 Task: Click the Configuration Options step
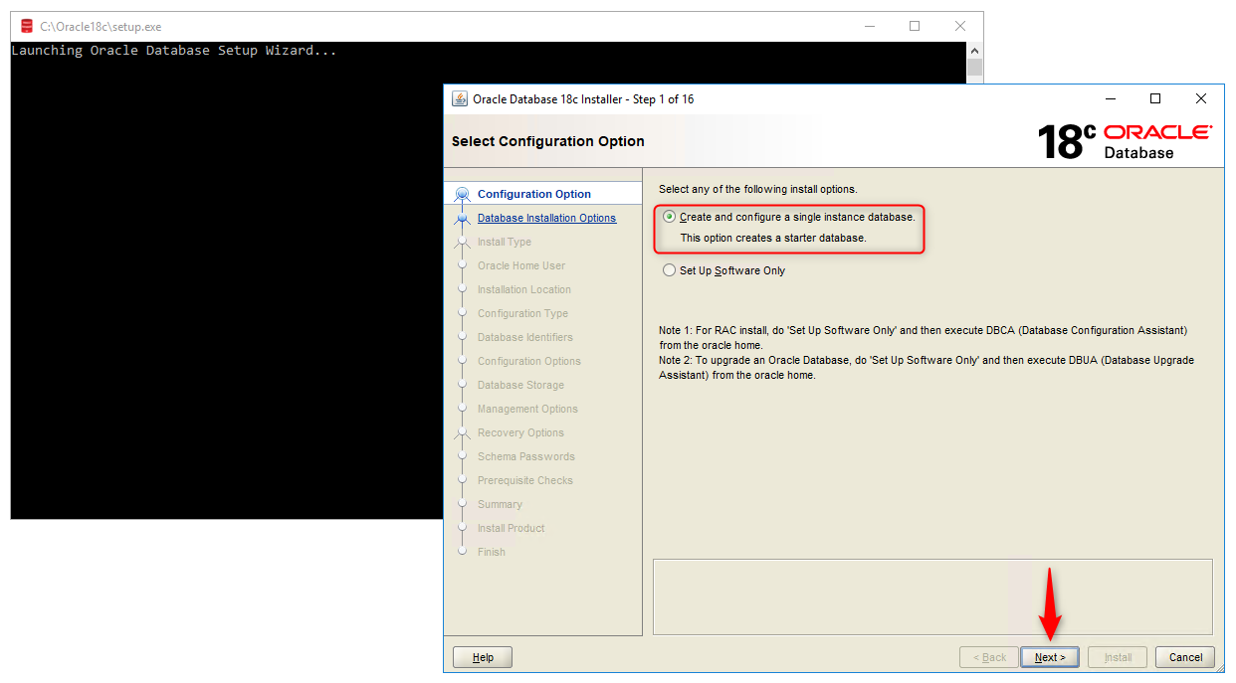[529, 361]
